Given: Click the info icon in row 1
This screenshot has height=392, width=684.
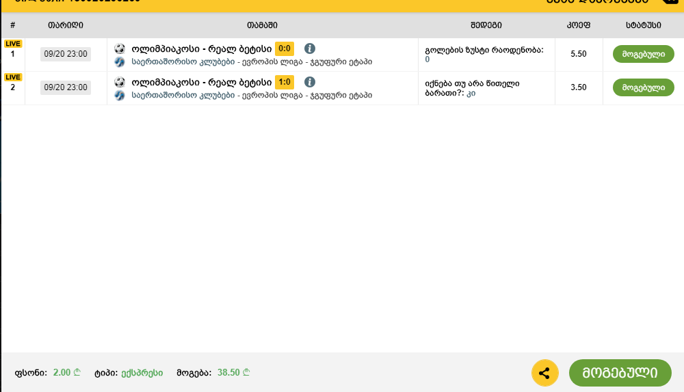Looking at the screenshot, I should [310, 48].
